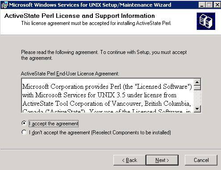This screenshot has height=170, width=221.
Task: Click the empty scrollbar track below the thumb
Action: click(x=197, y=98)
